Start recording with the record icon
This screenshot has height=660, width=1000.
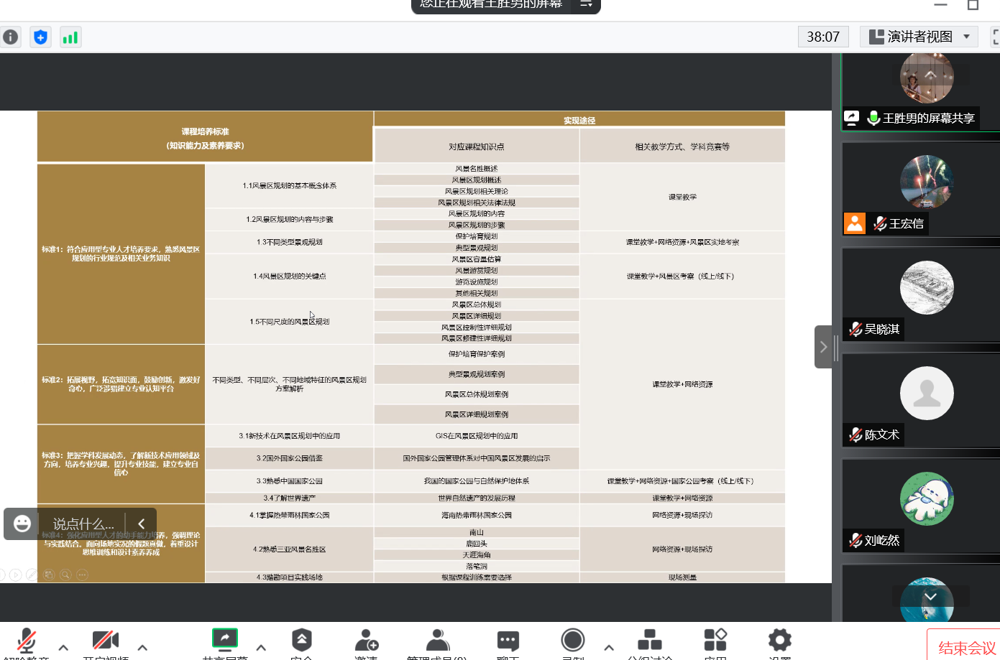click(573, 640)
